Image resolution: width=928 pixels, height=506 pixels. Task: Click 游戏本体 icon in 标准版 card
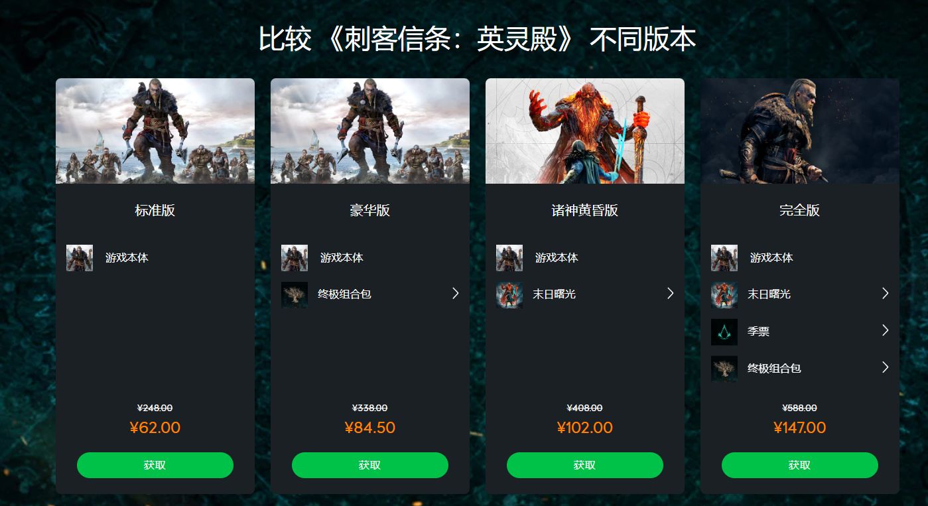point(80,258)
